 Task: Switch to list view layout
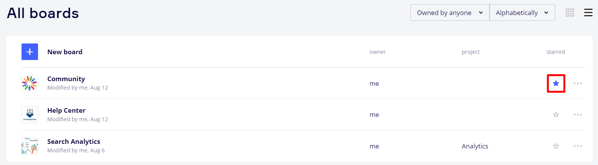click(x=588, y=13)
